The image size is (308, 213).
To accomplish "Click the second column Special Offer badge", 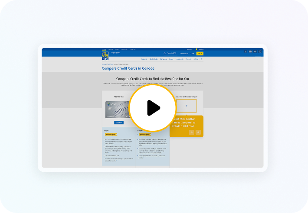I will click(x=144, y=134).
